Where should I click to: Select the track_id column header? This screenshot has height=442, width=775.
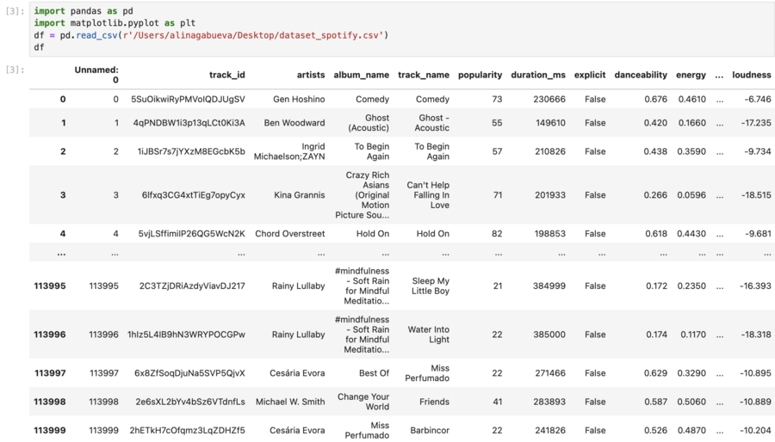pos(226,75)
